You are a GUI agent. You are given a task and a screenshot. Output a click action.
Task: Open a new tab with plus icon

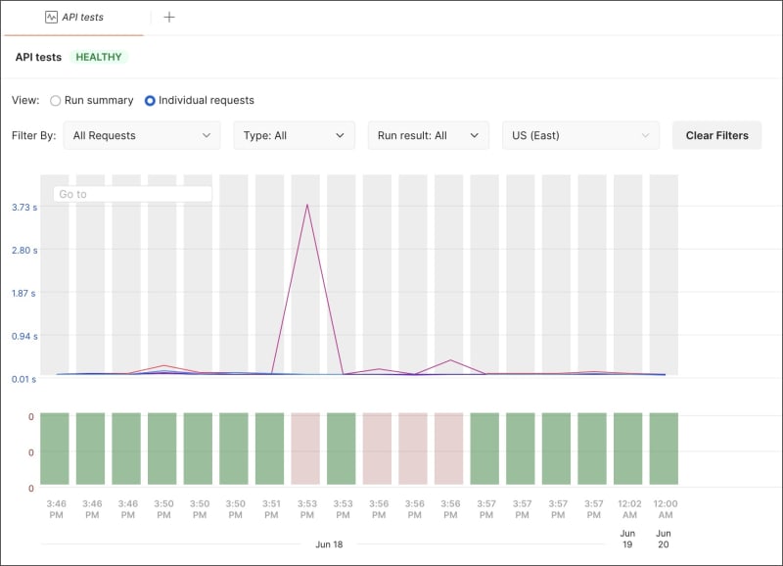click(169, 17)
